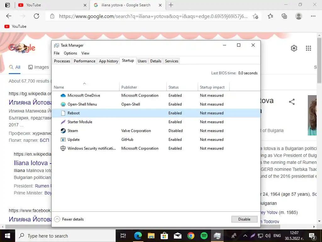Switch to the Performance tab

coord(85,61)
